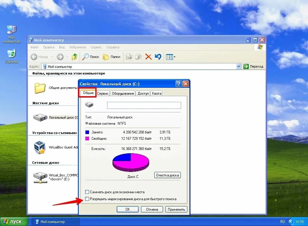Click the "16 368 271 360 байт" capacity value

coord(136,149)
